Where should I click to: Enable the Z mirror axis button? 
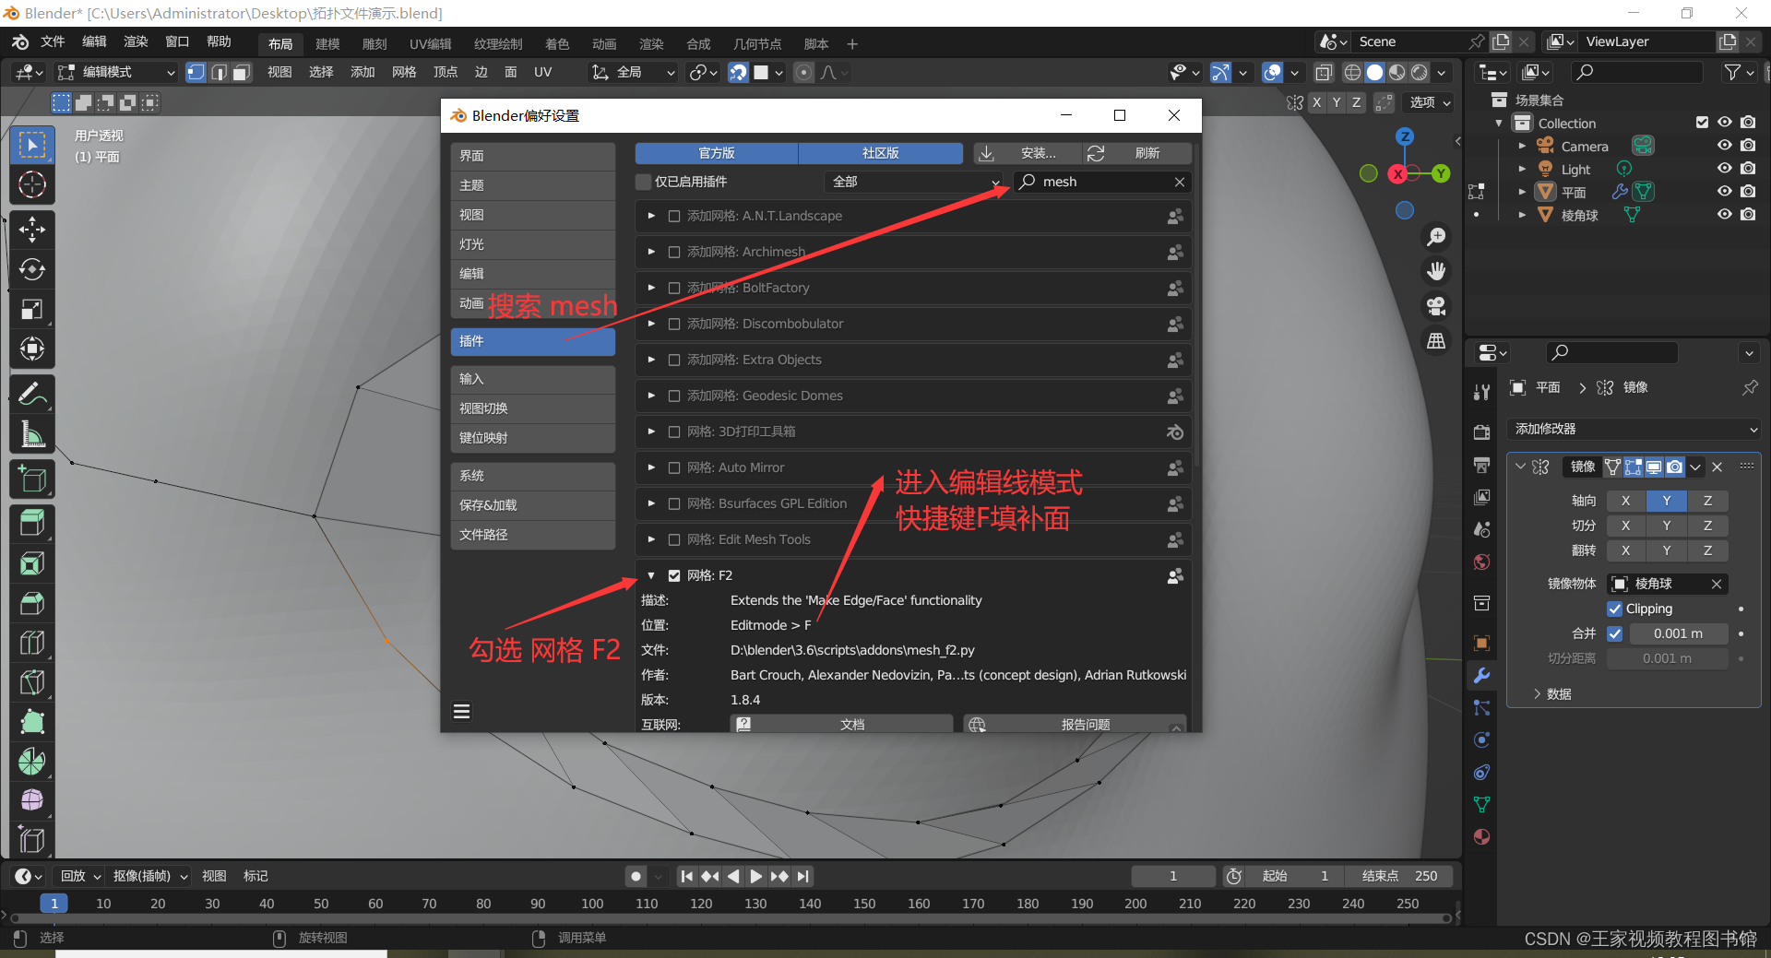1707,501
